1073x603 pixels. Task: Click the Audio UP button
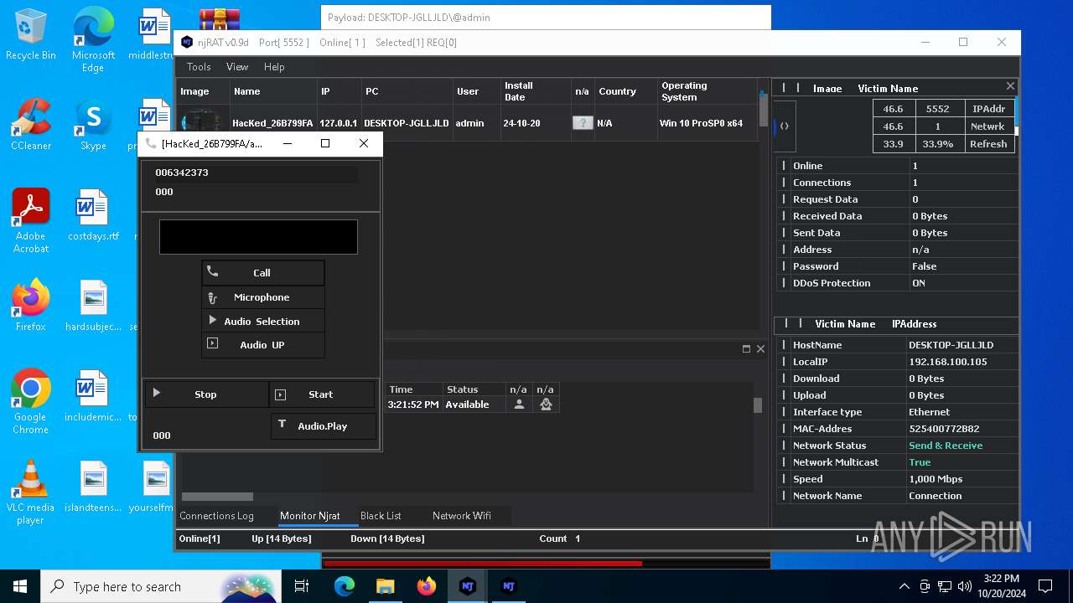[x=262, y=345]
